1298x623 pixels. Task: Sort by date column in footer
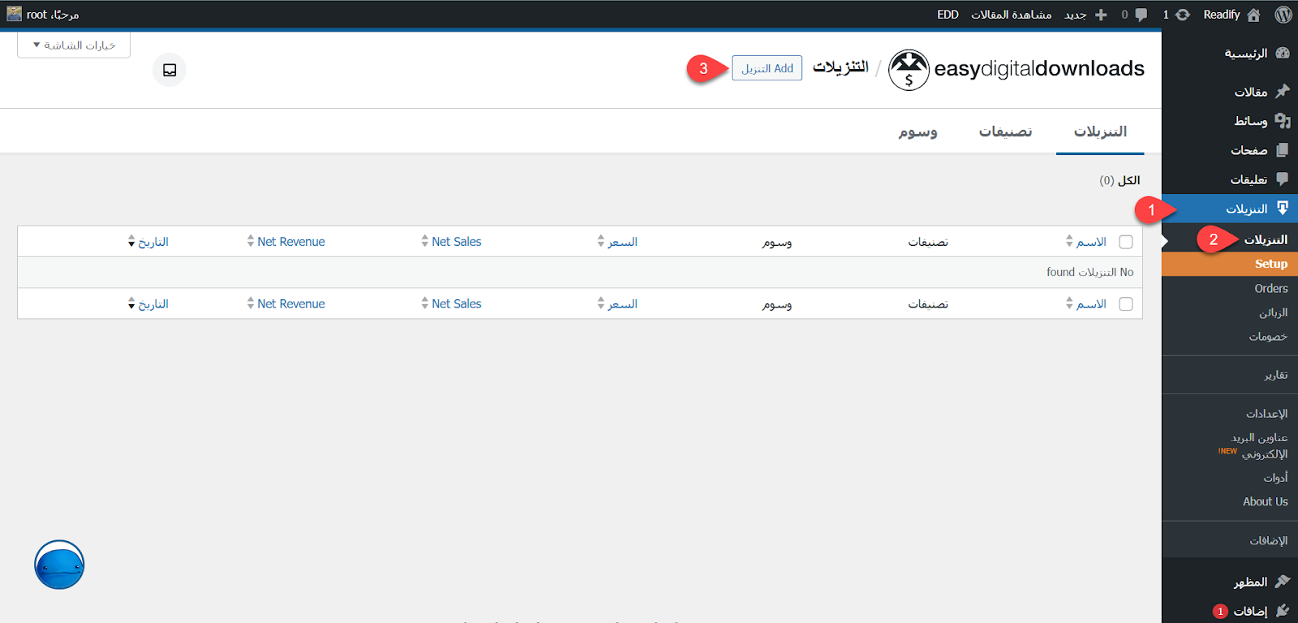click(148, 304)
